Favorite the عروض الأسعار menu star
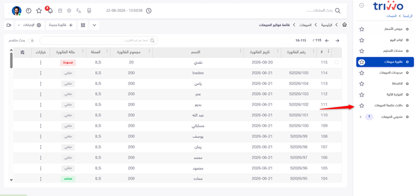This screenshot has height=196, width=417. (x=362, y=29)
